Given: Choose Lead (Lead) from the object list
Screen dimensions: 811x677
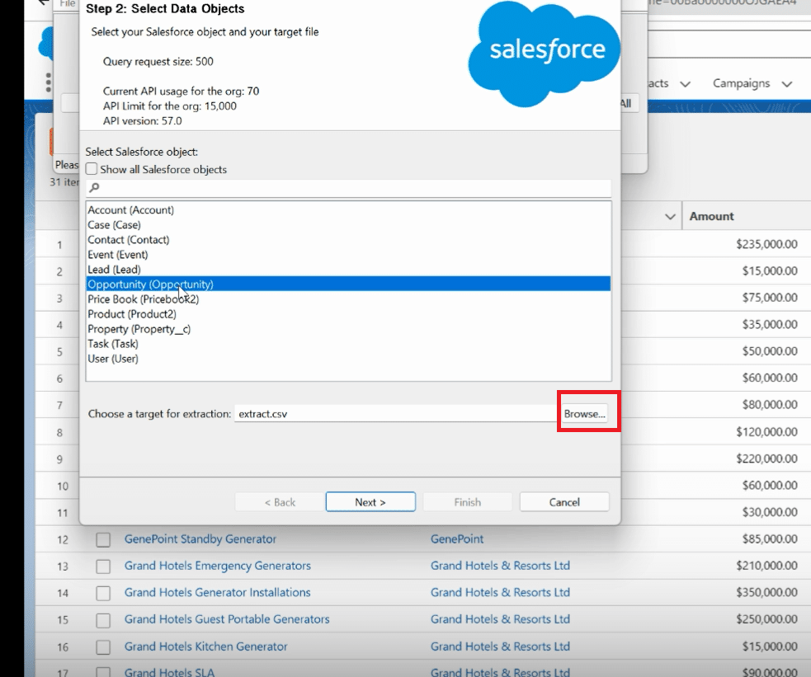Looking at the screenshot, I should click(x=114, y=270).
